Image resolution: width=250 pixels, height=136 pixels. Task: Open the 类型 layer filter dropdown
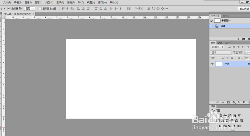(217, 47)
